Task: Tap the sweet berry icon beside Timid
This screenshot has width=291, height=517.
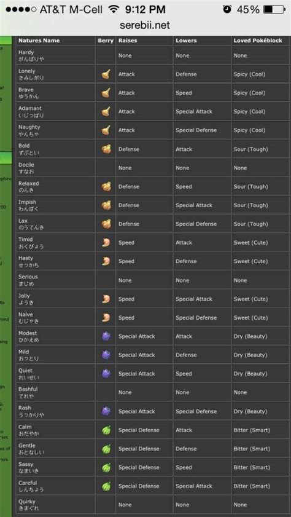Action: point(106,243)
